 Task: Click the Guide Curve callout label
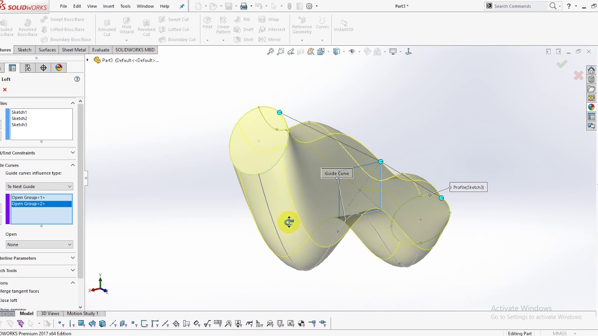click(337, 174)
